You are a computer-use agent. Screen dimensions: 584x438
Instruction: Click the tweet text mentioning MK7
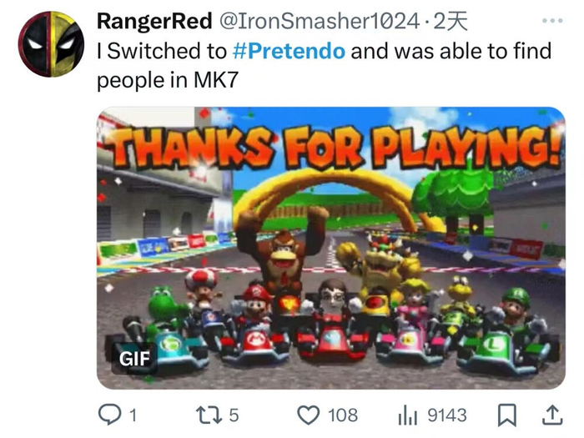click(324, 65)
